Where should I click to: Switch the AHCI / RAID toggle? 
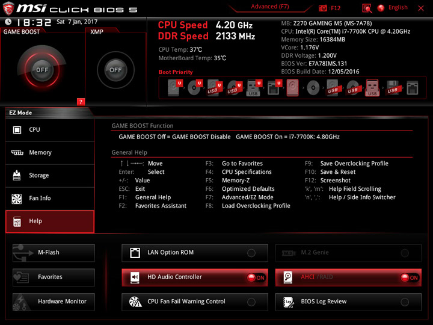click(x=410, y=277)
